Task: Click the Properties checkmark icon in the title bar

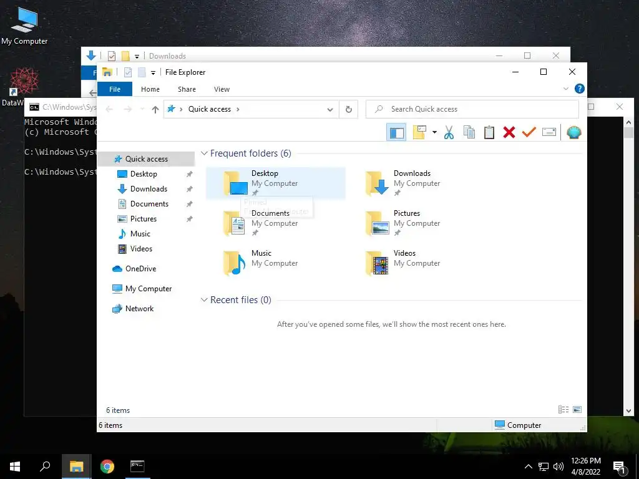Action: (x=128, y=72)
